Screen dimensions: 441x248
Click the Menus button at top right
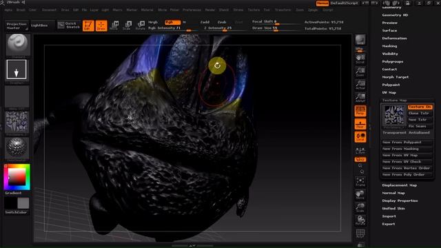[322, 3]
